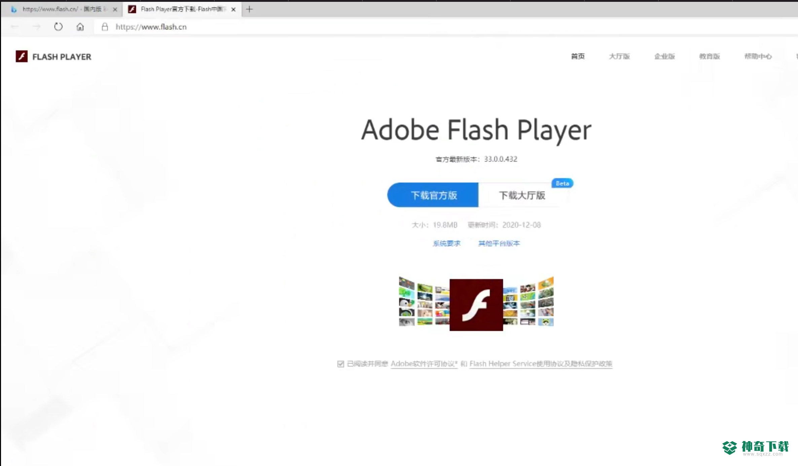This screenshot has width=798, height=466.
Task: Click the Adobe Flash Player heading
Action: point(476,130)
